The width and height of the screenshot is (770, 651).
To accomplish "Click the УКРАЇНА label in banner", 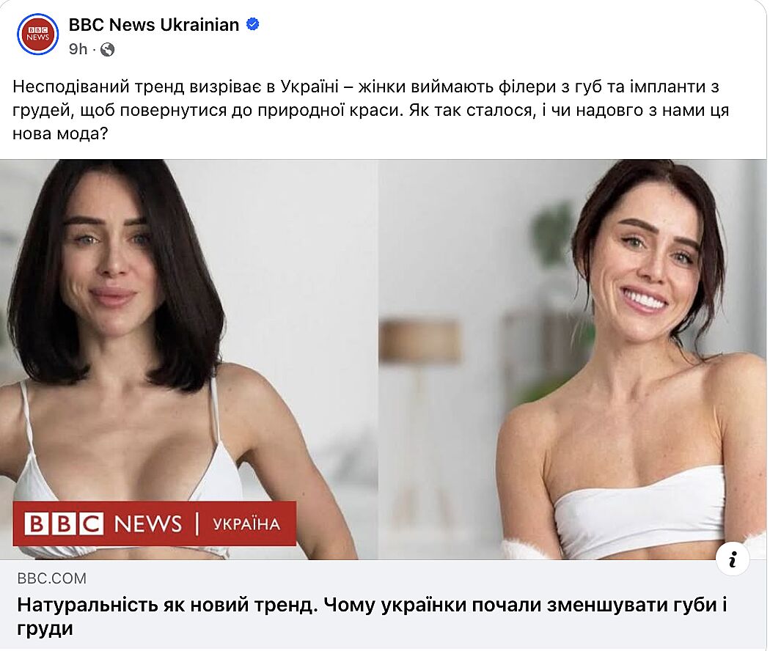I will [246, 524].
